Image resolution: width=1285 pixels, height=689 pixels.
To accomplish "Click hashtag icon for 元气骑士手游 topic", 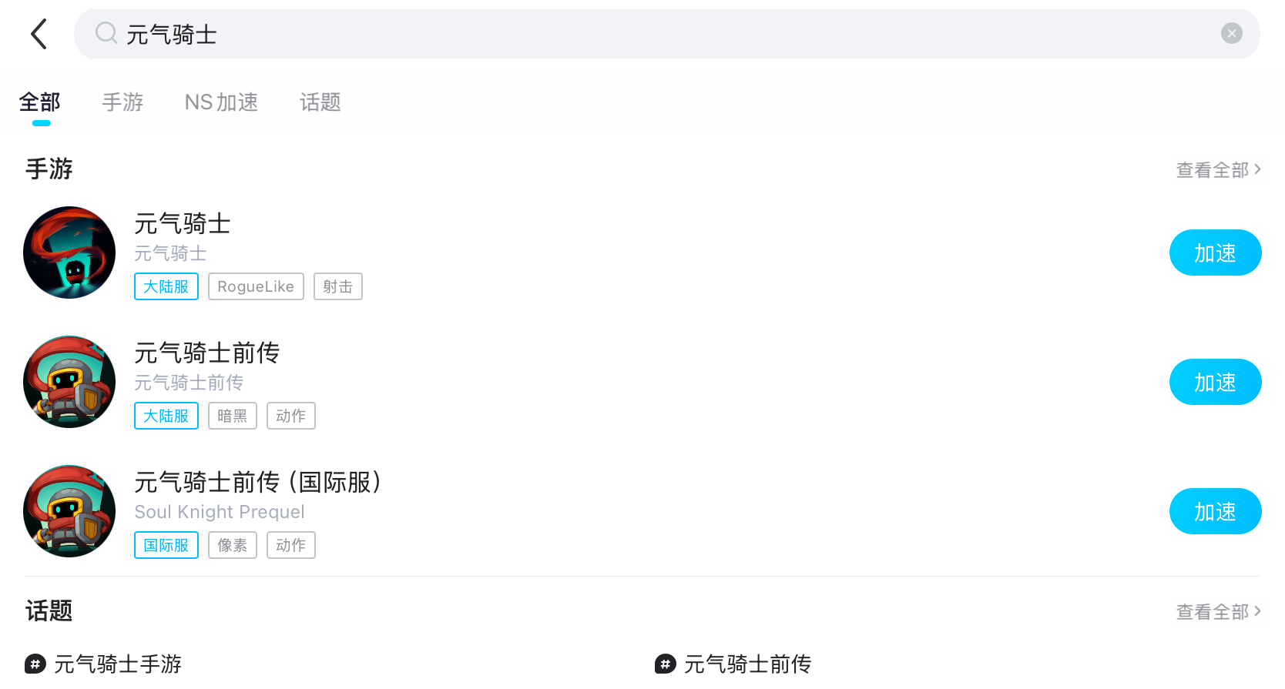I will (x=35, y=664).
